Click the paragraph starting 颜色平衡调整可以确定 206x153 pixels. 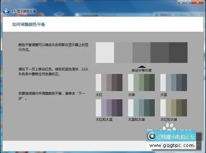pos(54,47)
